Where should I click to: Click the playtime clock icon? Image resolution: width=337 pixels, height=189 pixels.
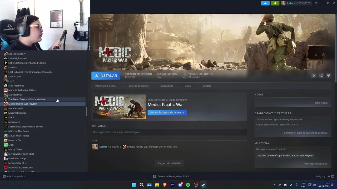pos(184,76)
